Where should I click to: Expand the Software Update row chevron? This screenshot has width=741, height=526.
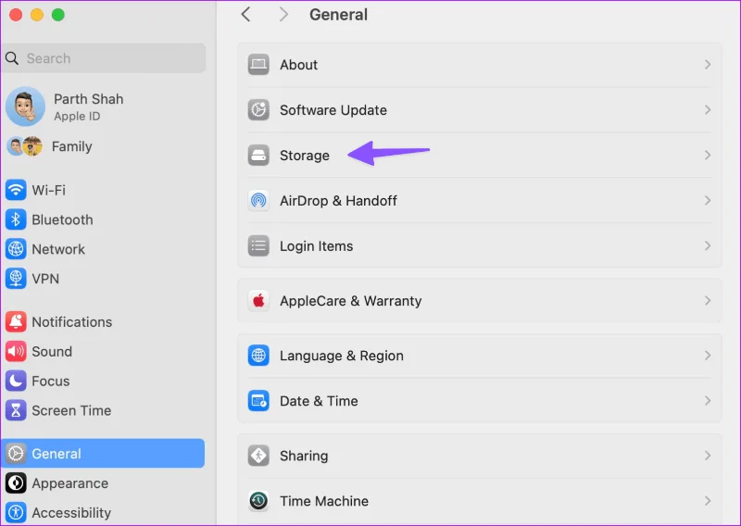click(708, 110)
